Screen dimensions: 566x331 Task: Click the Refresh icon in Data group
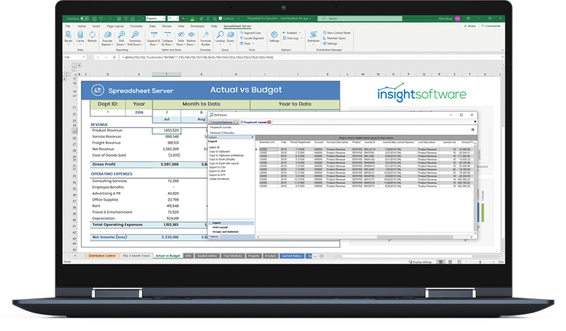pyautogui.click(x=92, y=35)
